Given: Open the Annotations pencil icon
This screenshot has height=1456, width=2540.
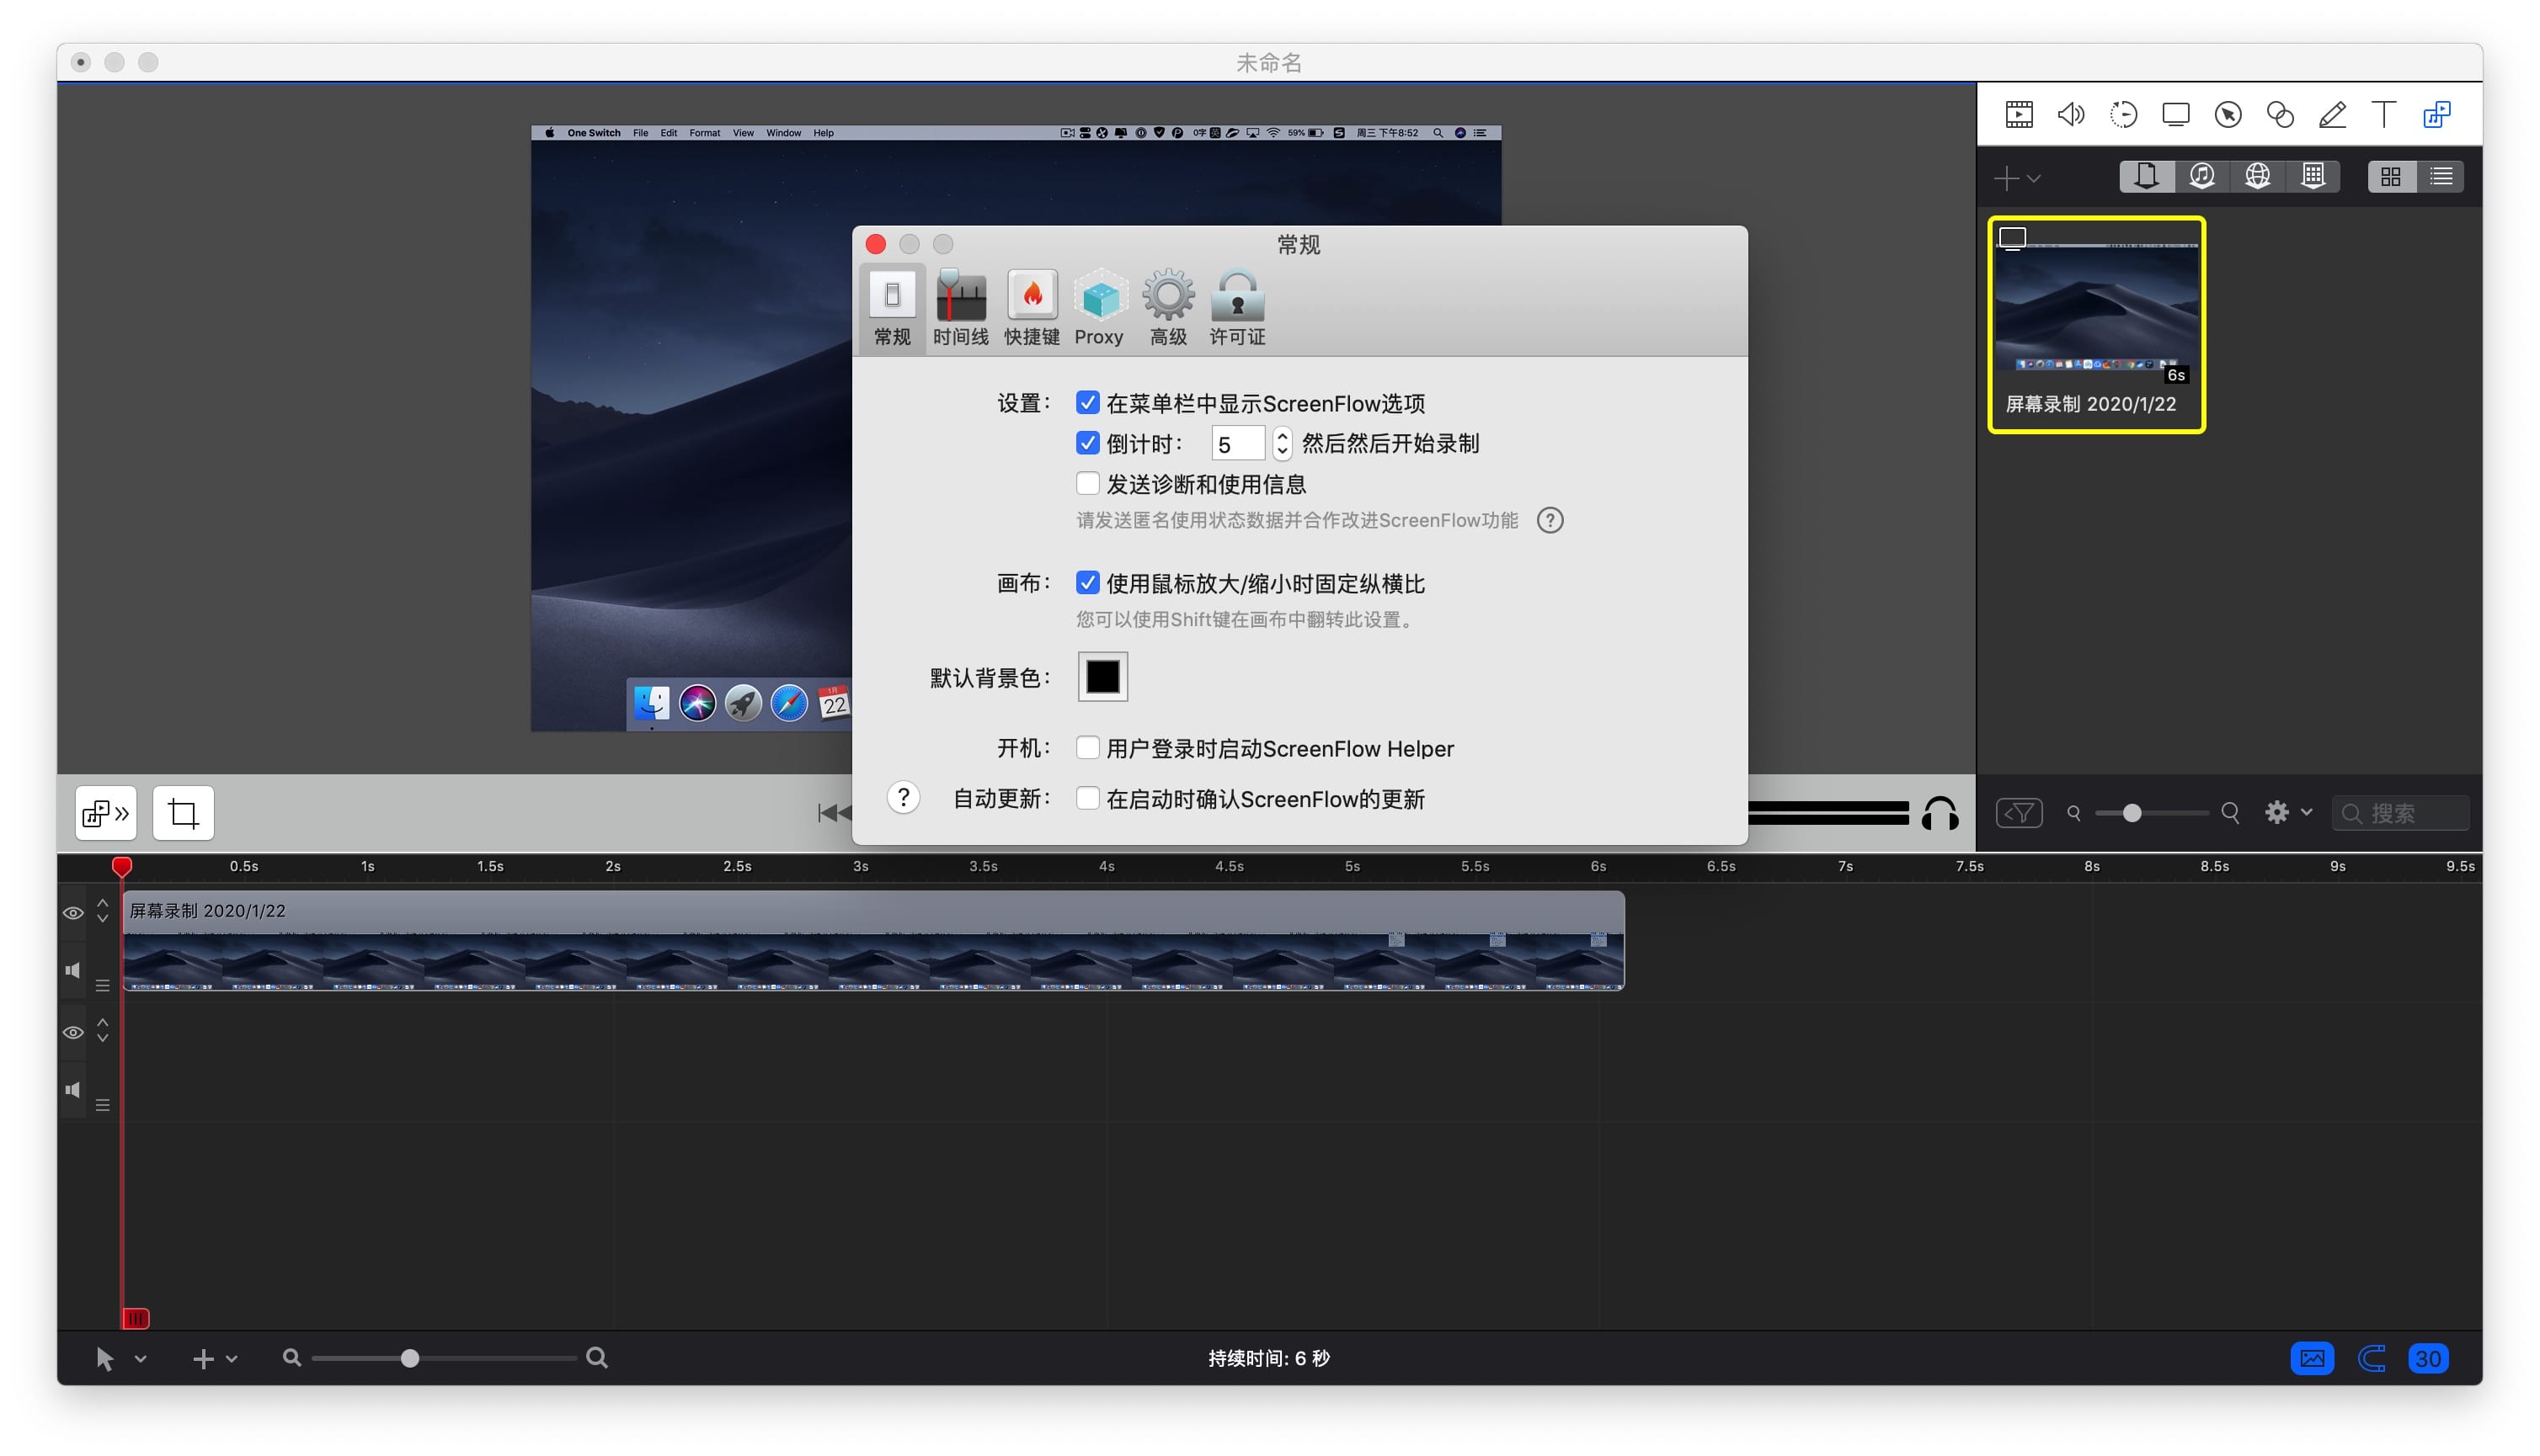Looking at the screenshot, I should (x=2332, y=115).
